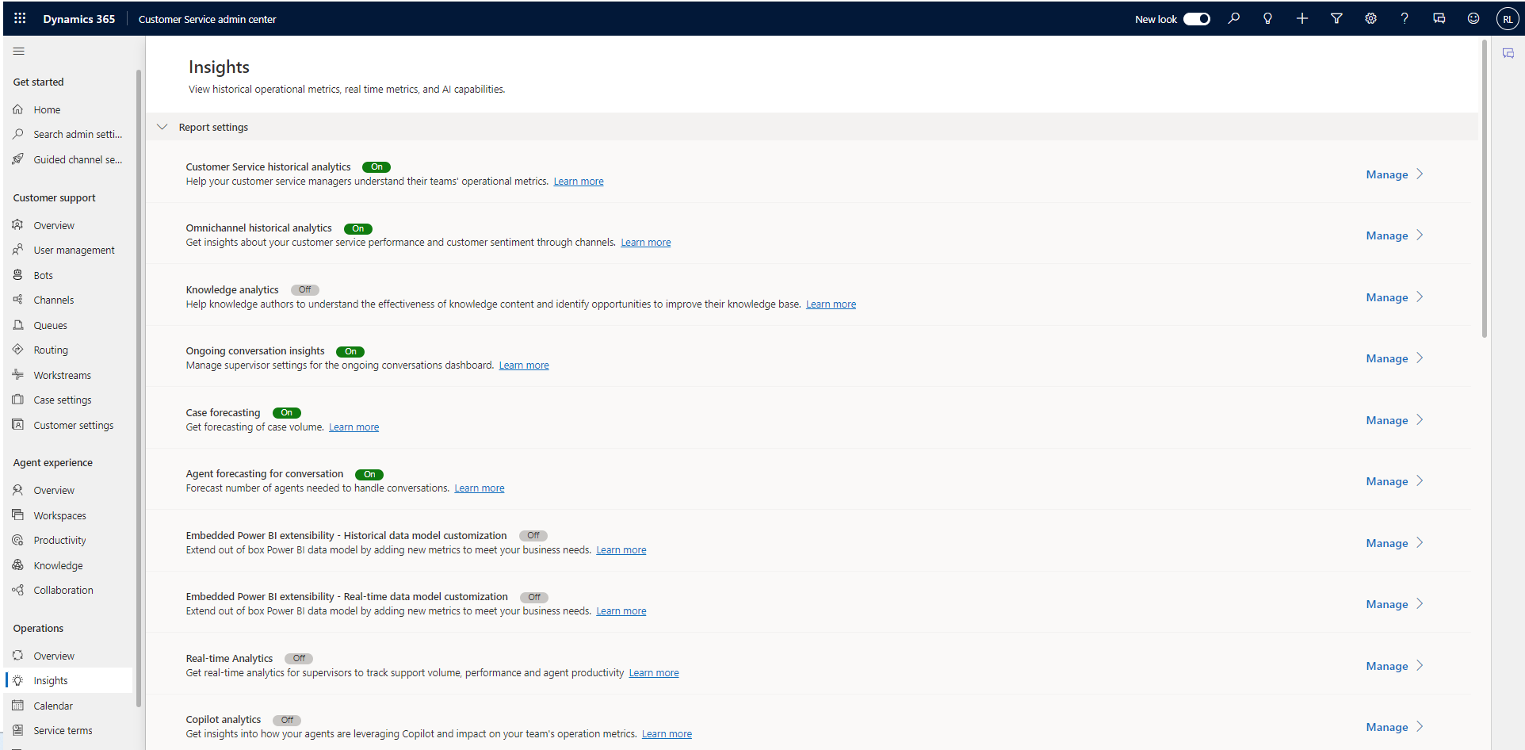The image size is (1525, 750).
Task: Open Manage for Copilot analytics
Action: [x=1393, y=727]
